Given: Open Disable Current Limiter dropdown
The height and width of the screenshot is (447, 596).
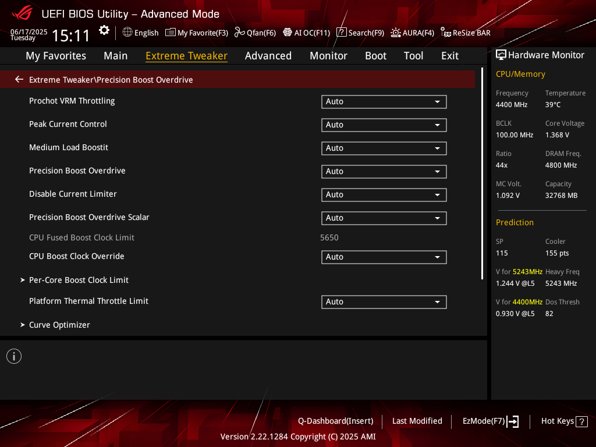Looking at the screenshot, I should pyautogui.click(x=384, y=194).
